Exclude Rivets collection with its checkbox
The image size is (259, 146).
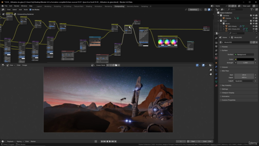coord(251,24)
